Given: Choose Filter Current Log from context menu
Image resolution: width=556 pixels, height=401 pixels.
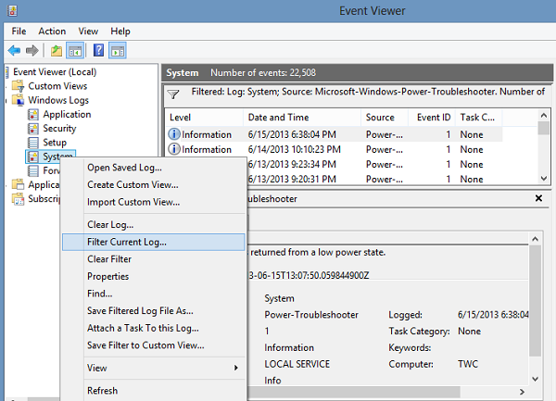Looking at the screenshot, I should click(x=127, y=242).
